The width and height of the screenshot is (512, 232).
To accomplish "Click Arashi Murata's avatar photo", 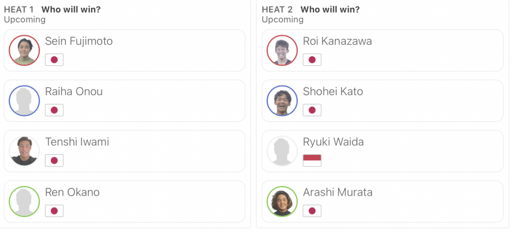I will (282, 202).
